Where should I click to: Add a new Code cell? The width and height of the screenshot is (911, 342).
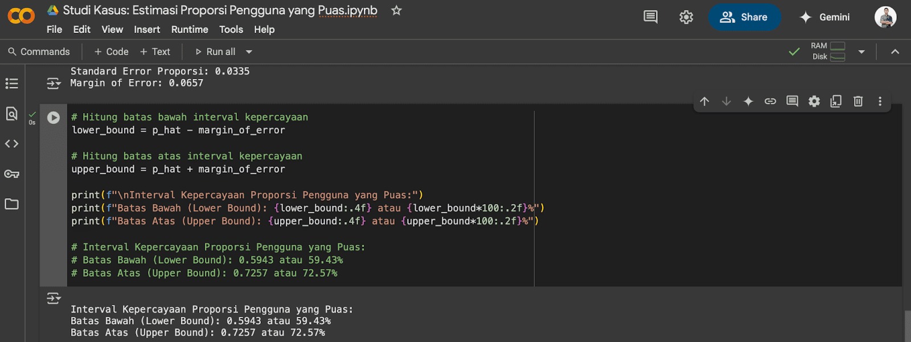pyautogui.click(x=112, y=52)
